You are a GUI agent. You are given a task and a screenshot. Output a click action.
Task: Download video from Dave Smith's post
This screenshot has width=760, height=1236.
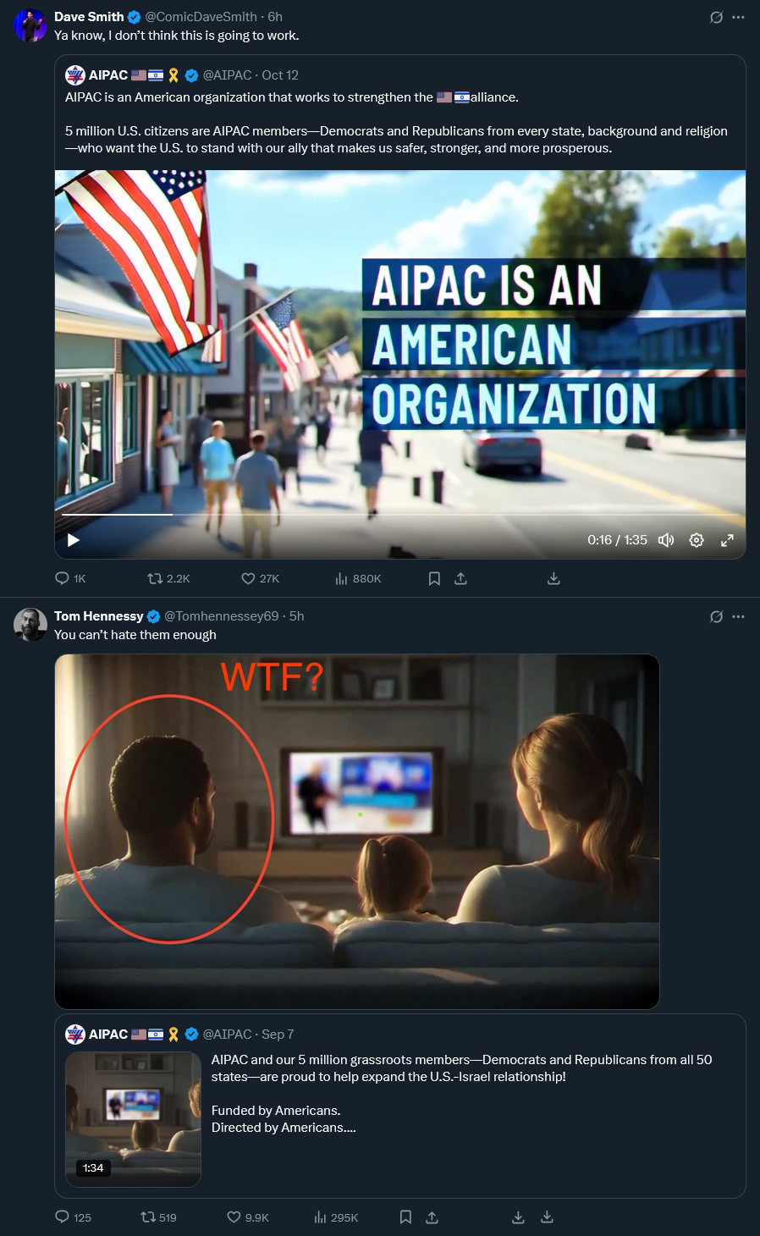553,579
